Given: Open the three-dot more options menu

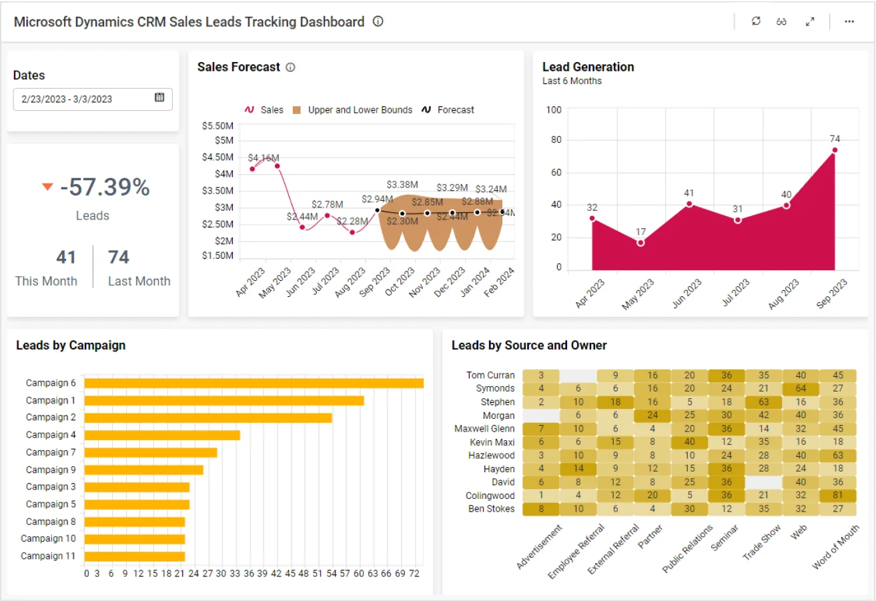Looking at the screenshot, I should pos(849,21).
